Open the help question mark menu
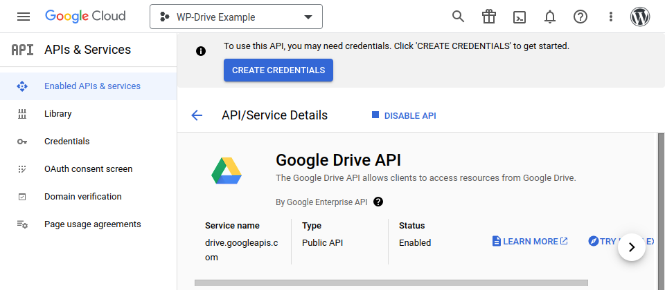The height and width of the screenshot is (290, 665). (580, 17)
